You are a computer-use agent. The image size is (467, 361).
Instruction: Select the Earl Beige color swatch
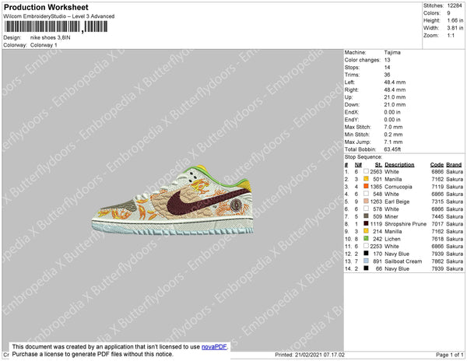[x=366, y=202]
